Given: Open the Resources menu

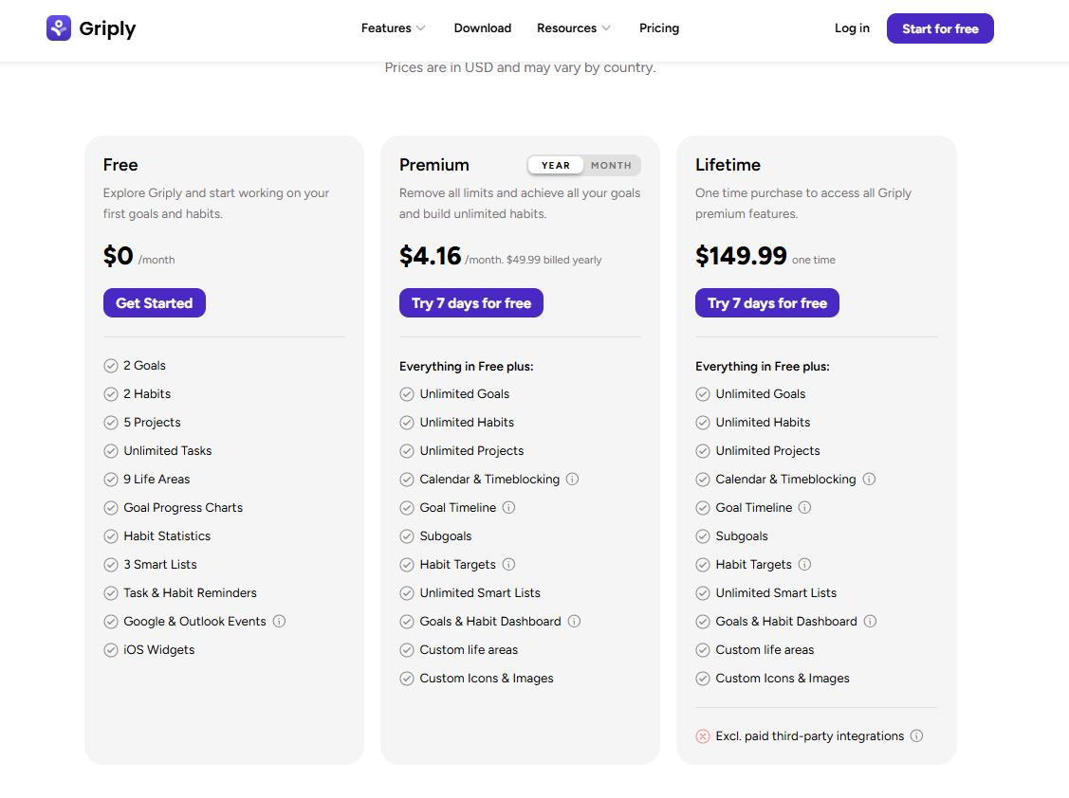Looking at the screenshot, I should pos(566,27).
